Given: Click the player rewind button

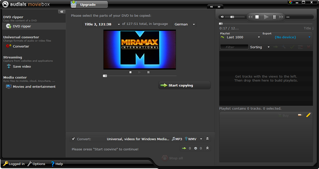Looking at the screenshot, I should pos(250,17).
